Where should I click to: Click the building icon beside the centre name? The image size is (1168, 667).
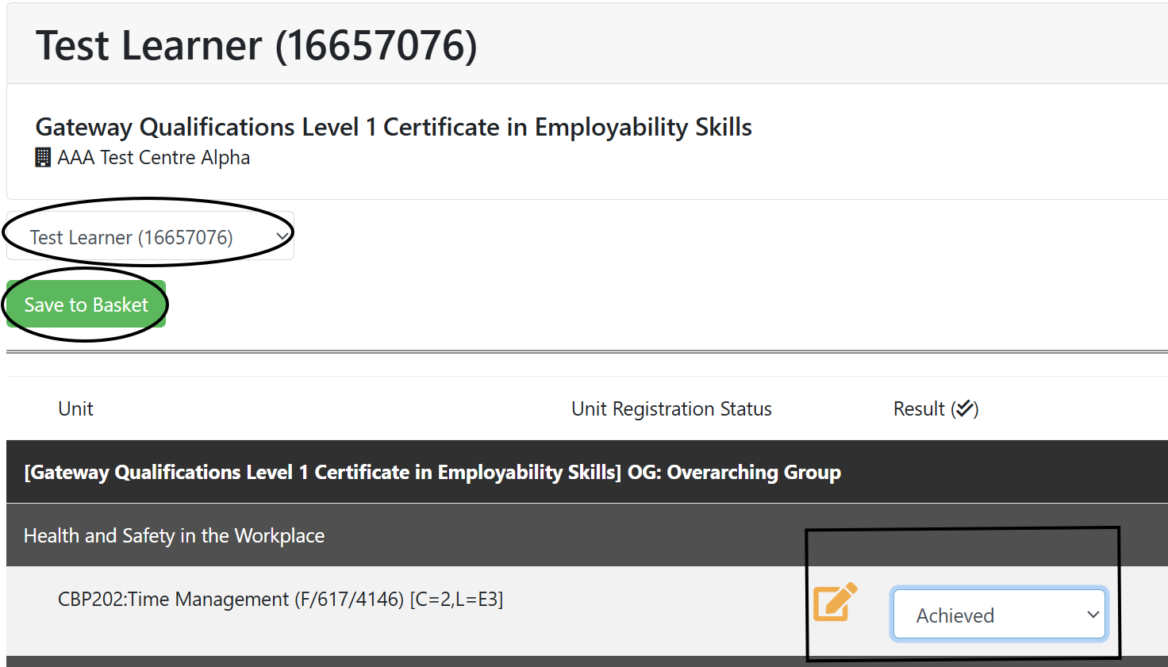pyautogui.click(x=43, y=158)
